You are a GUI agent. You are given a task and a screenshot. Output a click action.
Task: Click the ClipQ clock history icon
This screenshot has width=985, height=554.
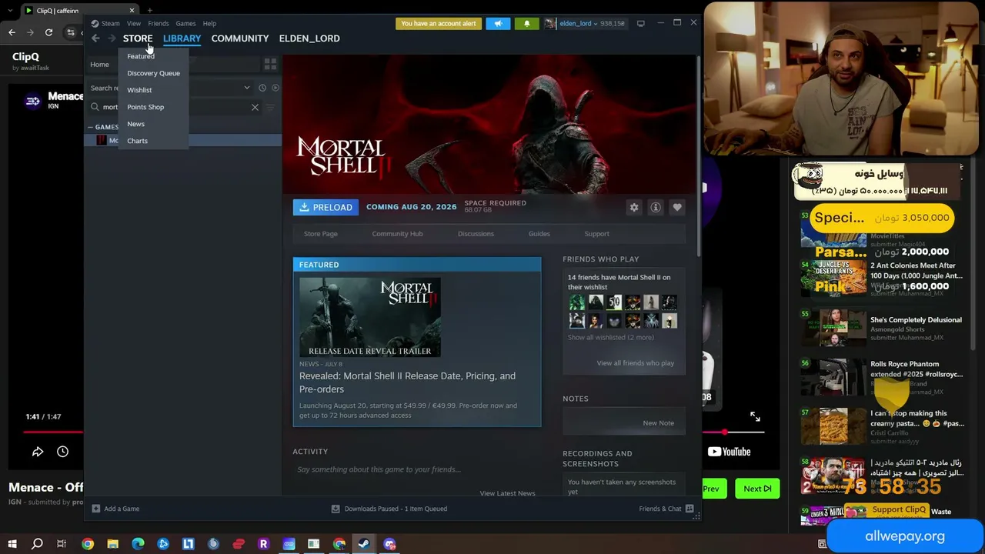(62, 452)
